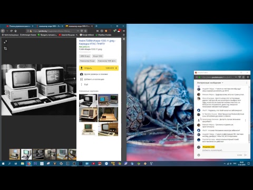Open a new browser tab

[x=96, y=26]
